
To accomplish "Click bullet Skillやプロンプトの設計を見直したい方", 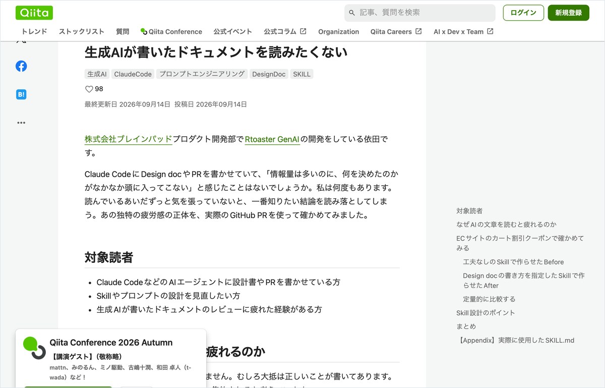I will click(x=168, y=296).
